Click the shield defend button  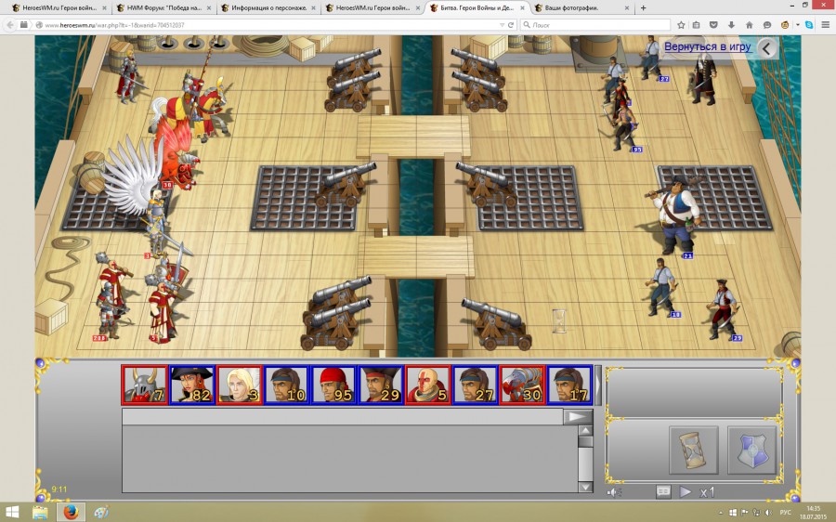[751, 450]
